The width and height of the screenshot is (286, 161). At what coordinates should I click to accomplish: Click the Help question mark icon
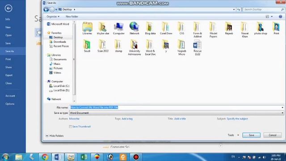pyautogui.click(x=281, y=17)
